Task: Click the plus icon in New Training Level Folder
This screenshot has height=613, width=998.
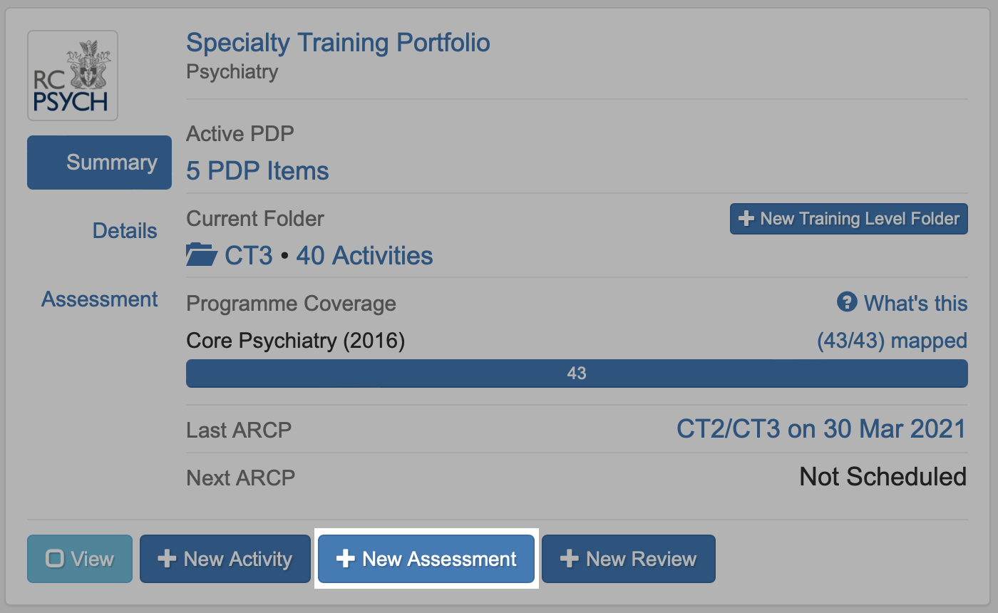Action: coord(746,219)
